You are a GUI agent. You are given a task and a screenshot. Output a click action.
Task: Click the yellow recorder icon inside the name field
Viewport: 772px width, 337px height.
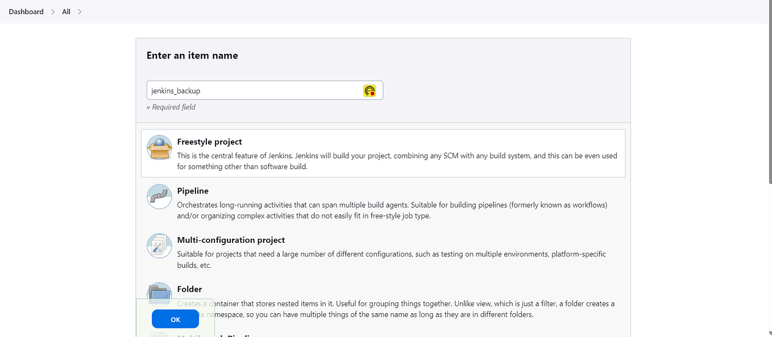[x=370, y=90]
